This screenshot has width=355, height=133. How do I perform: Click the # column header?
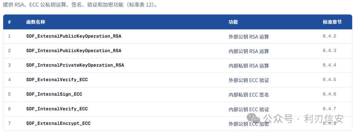point(10,22)
